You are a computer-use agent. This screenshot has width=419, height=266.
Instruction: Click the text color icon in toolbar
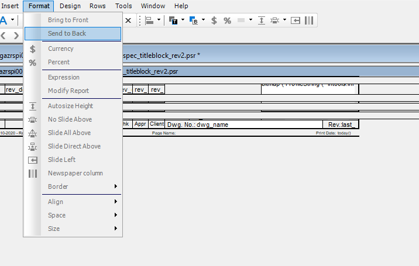point(173,20)
